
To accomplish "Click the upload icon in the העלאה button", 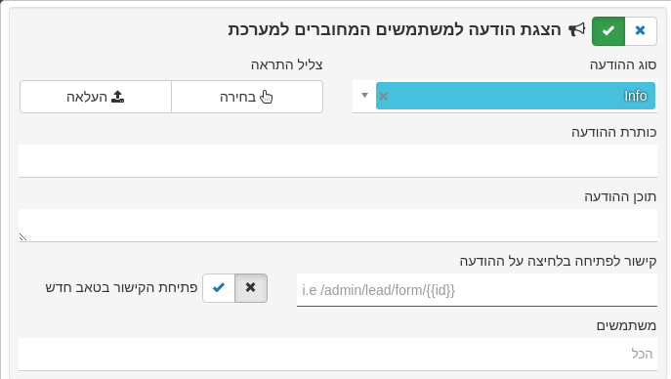I will (117, 97).
